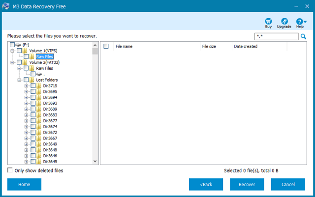Open the Buy shopping cart icon
The height and width of the screenshot is (197, 315).
pos(268,21)
